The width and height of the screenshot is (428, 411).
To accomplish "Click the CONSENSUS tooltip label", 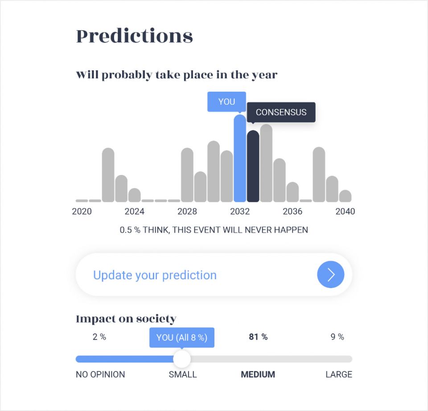I will [281, 112].
